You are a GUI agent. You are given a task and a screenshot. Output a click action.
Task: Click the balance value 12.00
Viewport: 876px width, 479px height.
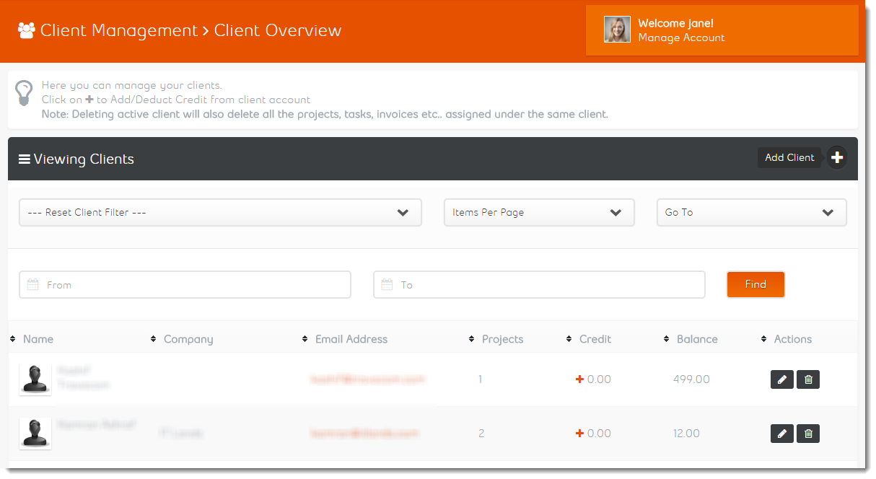pos(686,434)
